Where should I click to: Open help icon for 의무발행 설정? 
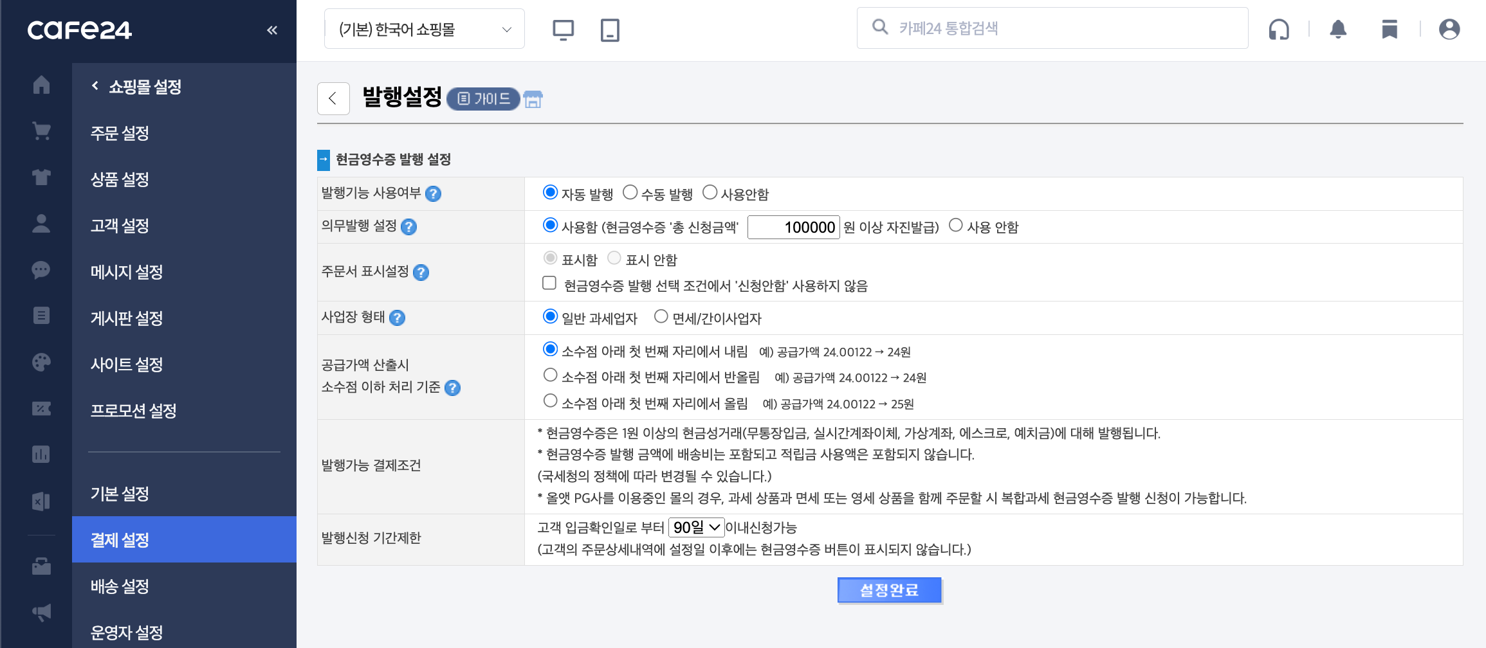[x=408, y=227]
